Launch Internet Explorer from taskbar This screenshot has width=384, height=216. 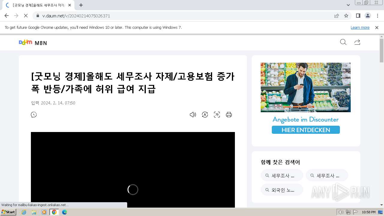24,212
